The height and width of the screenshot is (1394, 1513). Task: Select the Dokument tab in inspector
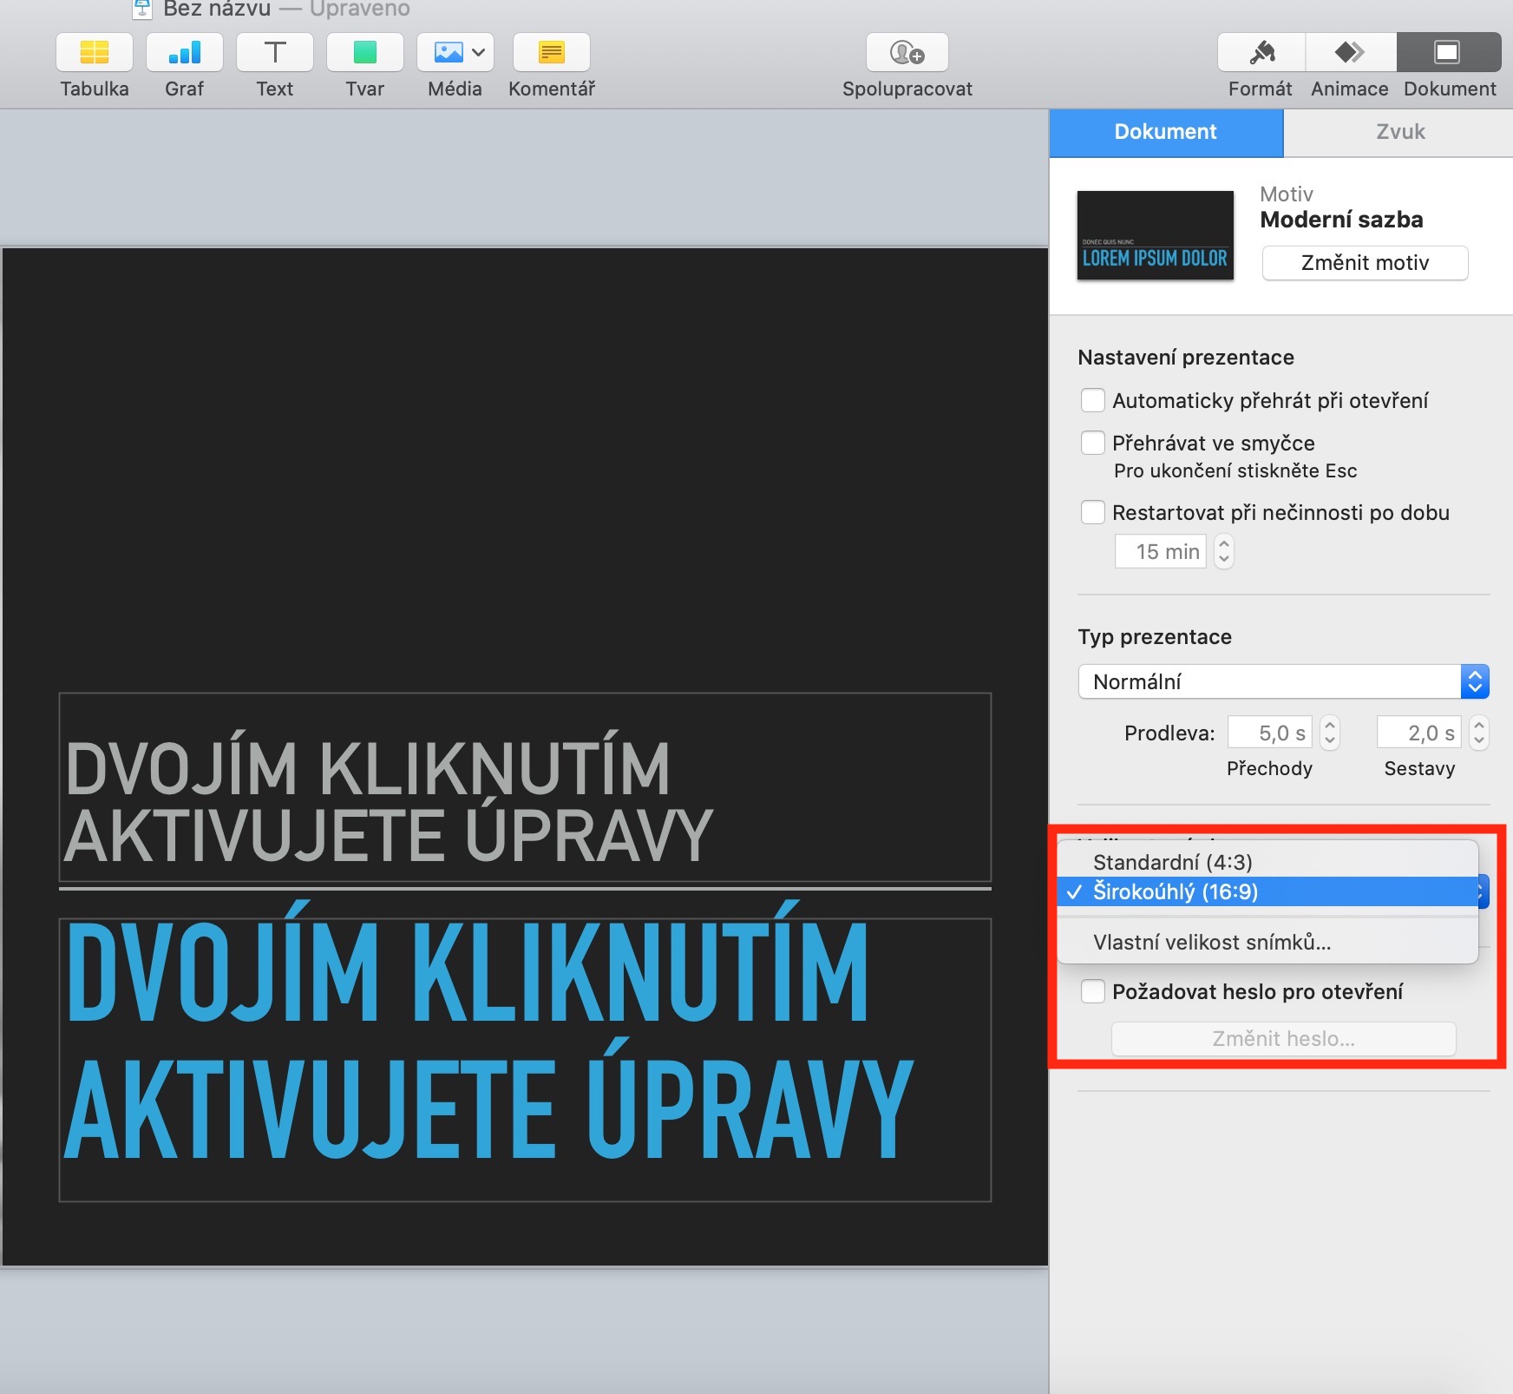[x=1165, y=132]
